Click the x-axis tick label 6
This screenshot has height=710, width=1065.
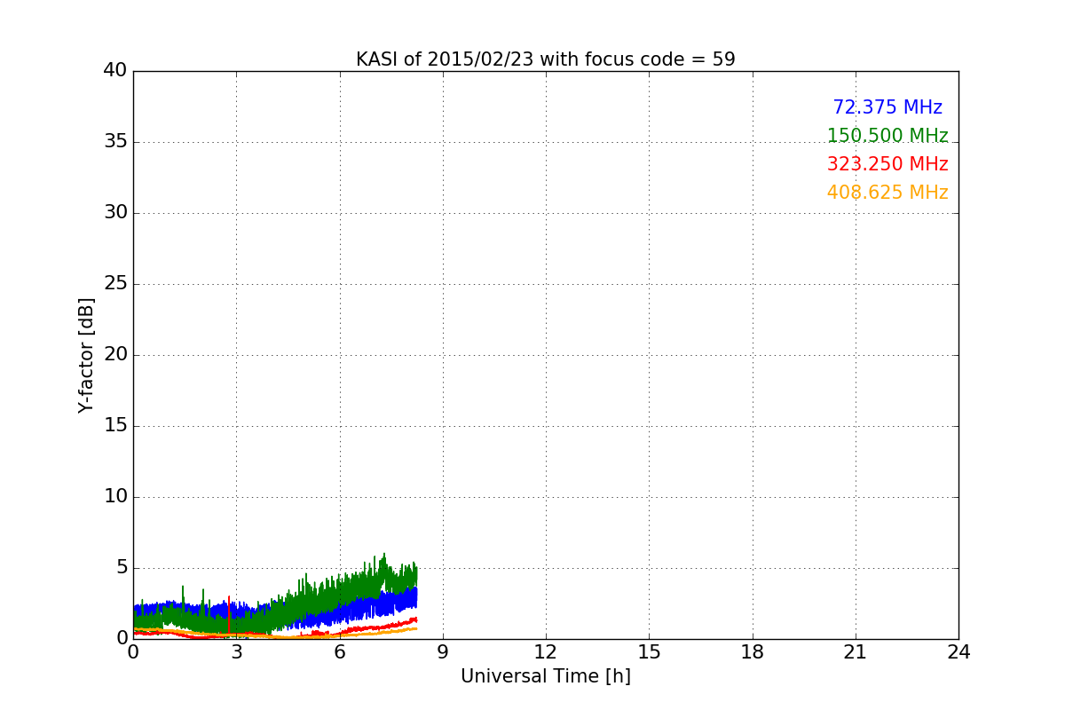click(339, 652)
